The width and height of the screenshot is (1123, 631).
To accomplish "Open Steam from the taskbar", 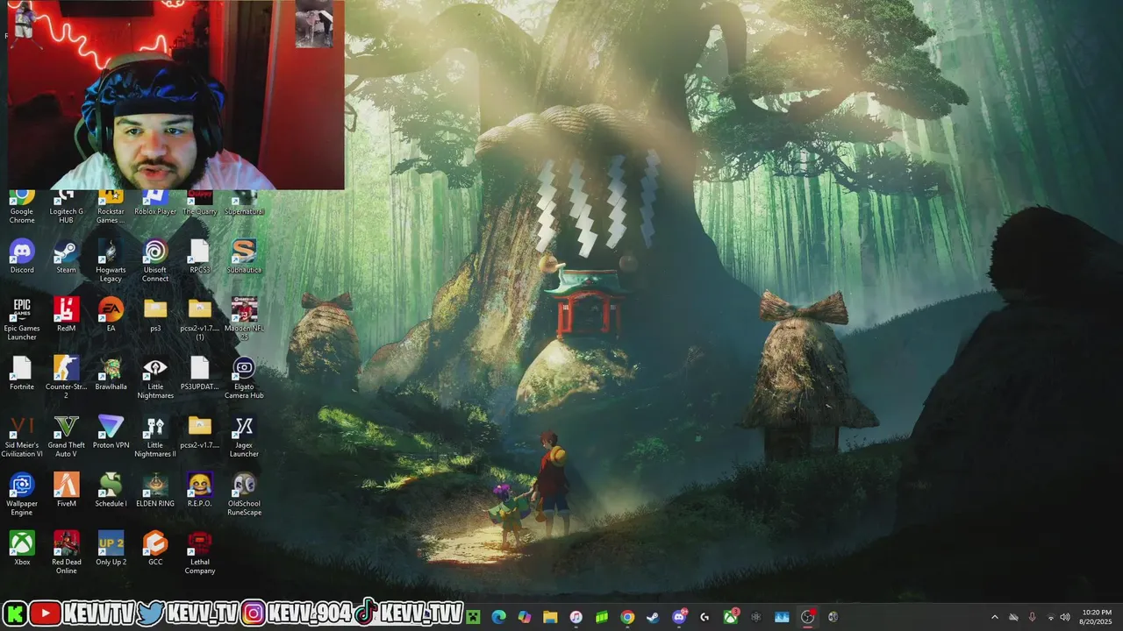I will click(653, 617).
